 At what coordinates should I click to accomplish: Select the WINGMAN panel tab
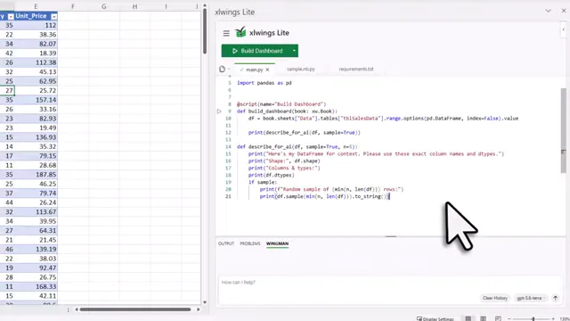[277, 243]
